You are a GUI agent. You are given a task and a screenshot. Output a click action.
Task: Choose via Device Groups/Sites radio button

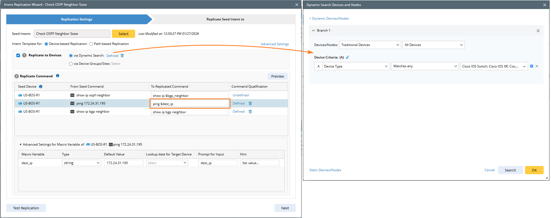coord(71,64)
